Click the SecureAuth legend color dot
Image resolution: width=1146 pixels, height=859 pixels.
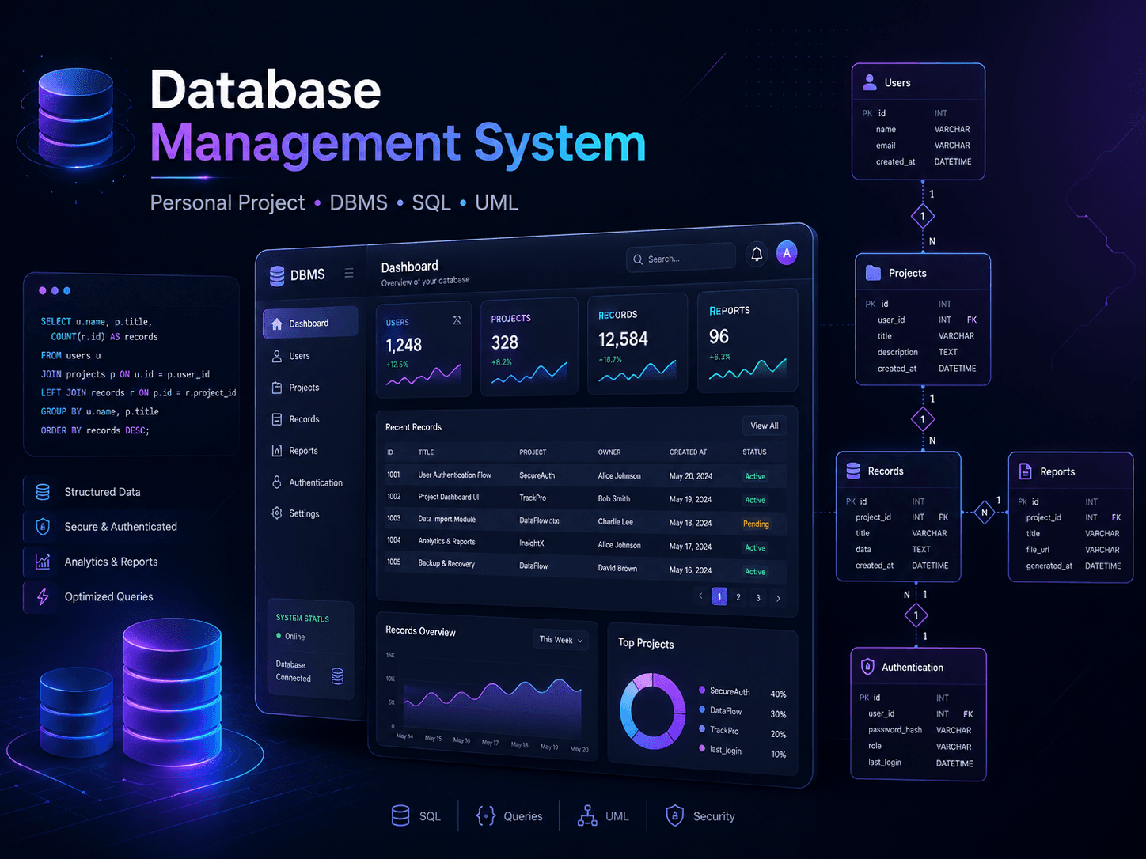pos(702,690)
